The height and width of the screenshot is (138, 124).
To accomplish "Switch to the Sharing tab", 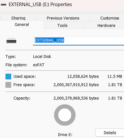I will pyautogui.click(x=18, y=18).
